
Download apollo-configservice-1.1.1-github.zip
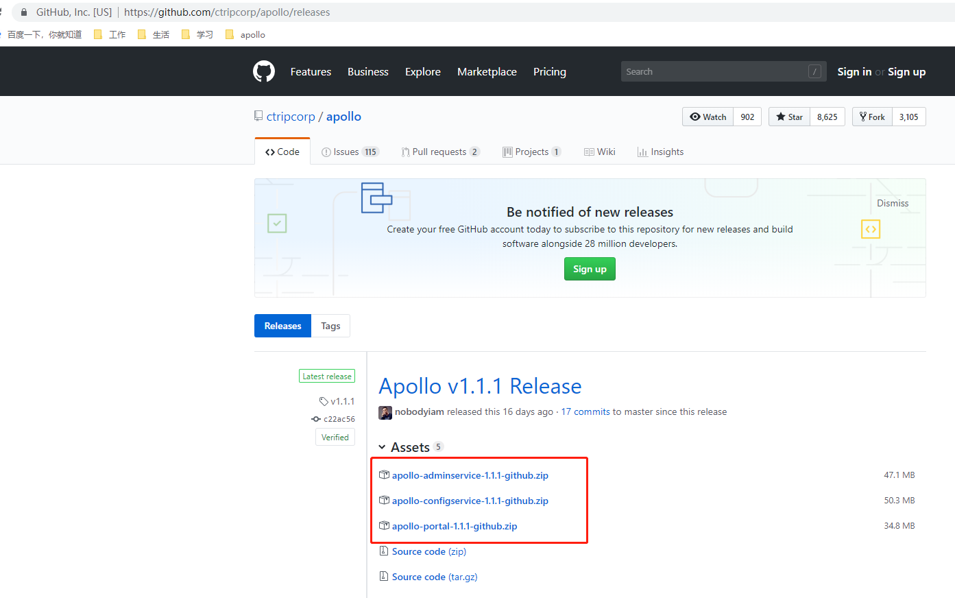(x=470, y=500)
